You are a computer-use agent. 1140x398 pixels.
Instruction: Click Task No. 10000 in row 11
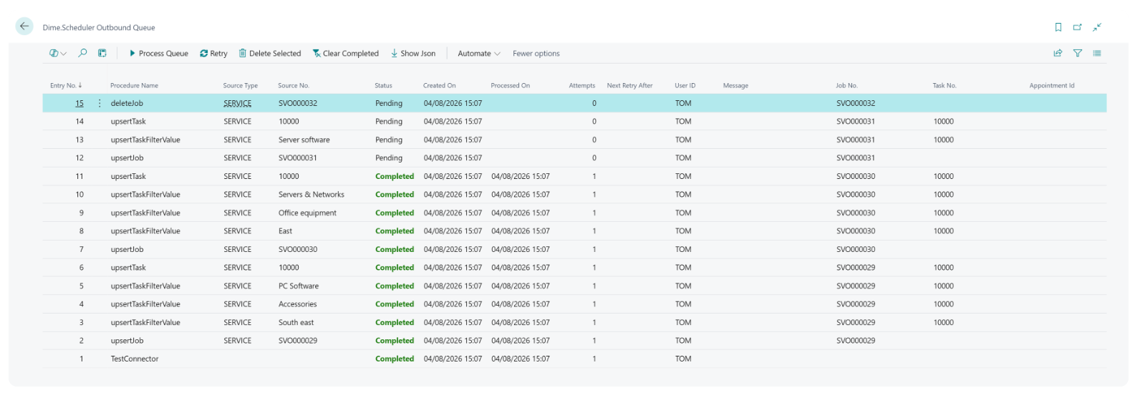pos(944,176)
